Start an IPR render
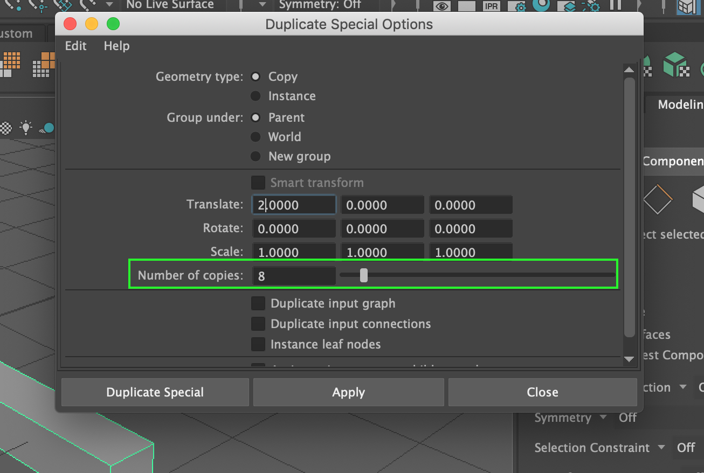Image resolution: width=704 pixels, height=473 pixels. pyautogui.click(x=491, y=6)
